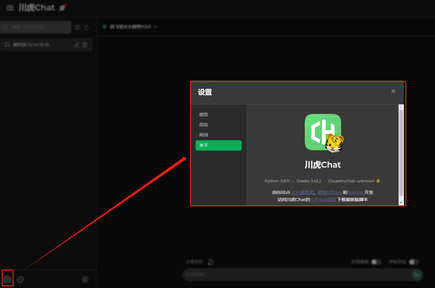Delete the conversation with the trash icon
435x288 pixels.
(85, 45)
